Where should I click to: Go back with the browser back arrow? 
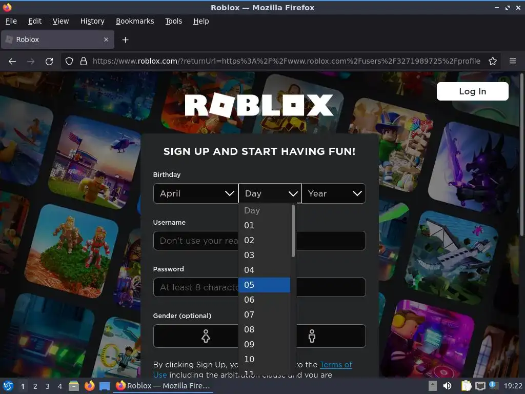point(12,62)
